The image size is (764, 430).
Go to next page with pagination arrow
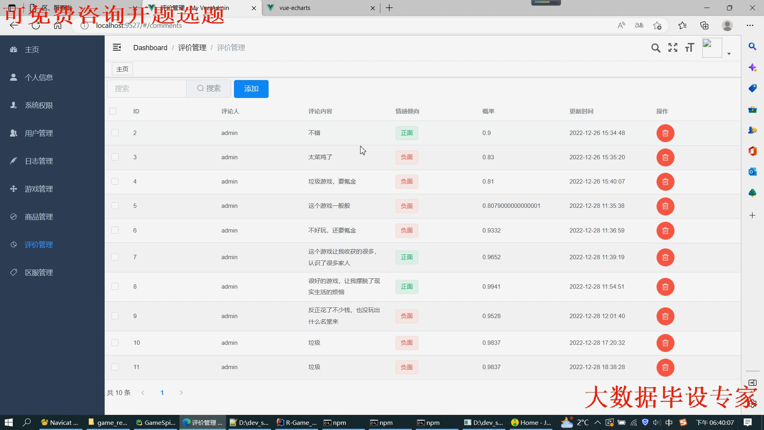tap(181, 393)
